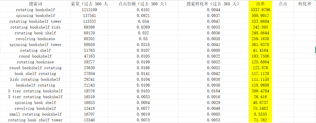Image resolution: width=316 pixels, height=123 pixels.
Task: Click the search volume cell 88058
Action: [89, 45]
